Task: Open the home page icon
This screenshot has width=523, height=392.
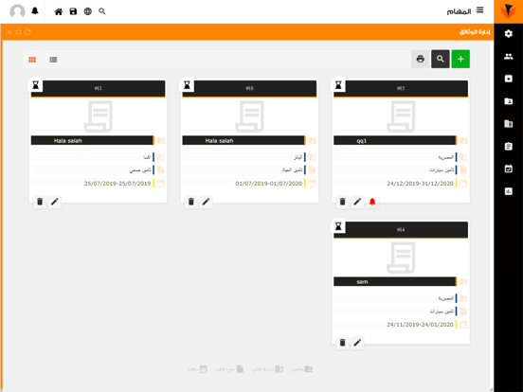Action: pyautogui.click(x=59, y=11)
